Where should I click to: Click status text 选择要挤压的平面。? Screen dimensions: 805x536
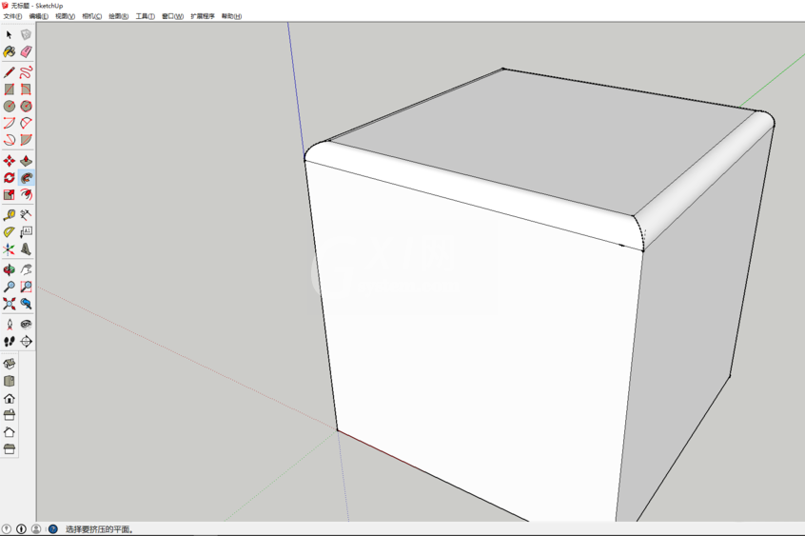(x=100, y=529)
